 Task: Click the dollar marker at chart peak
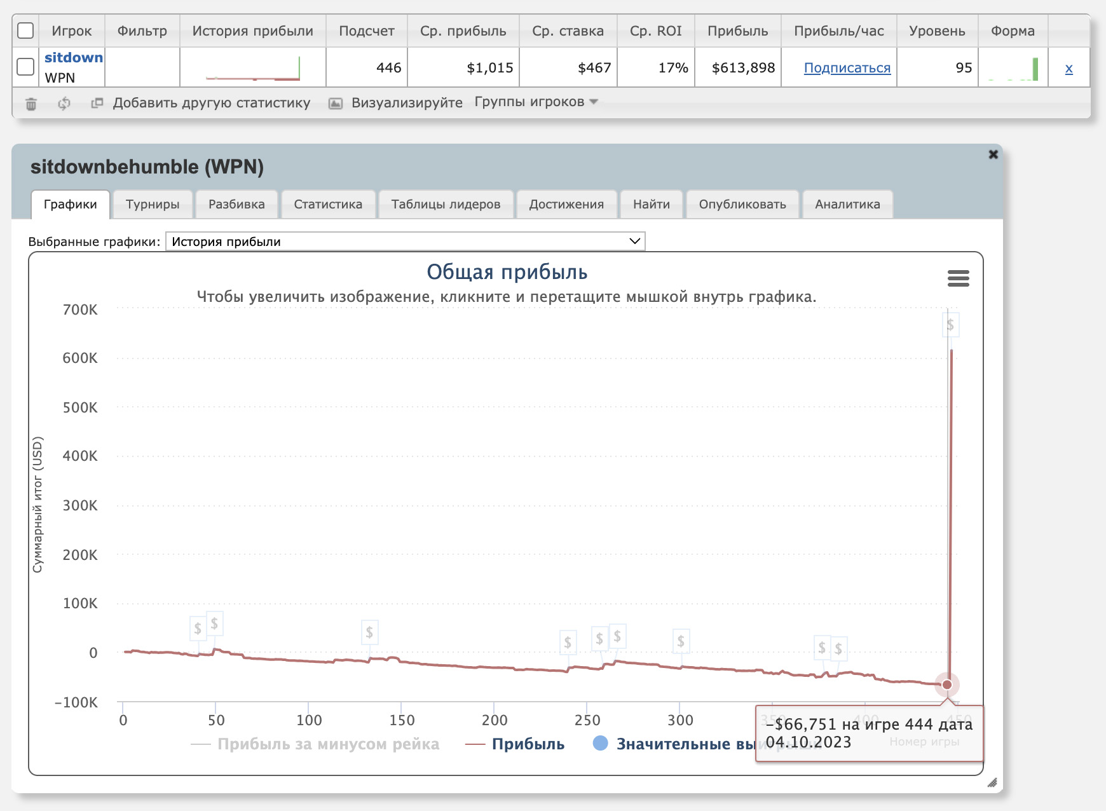[950, 325]
